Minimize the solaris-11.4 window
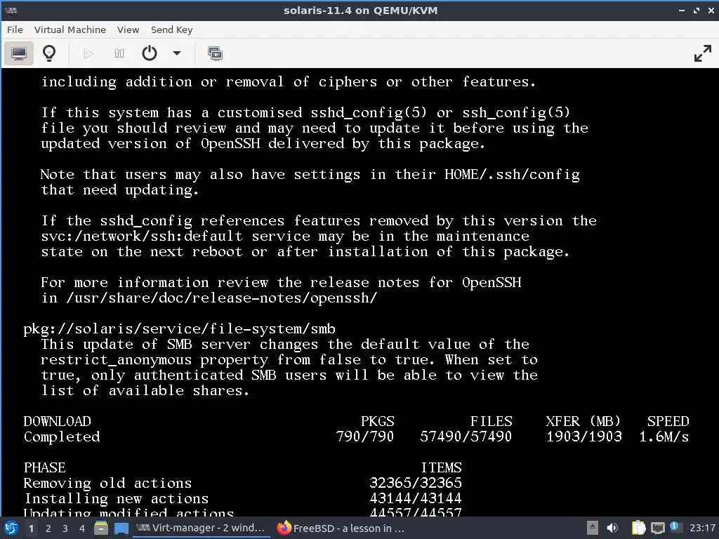The image size is (719, 539). (681, 11)
